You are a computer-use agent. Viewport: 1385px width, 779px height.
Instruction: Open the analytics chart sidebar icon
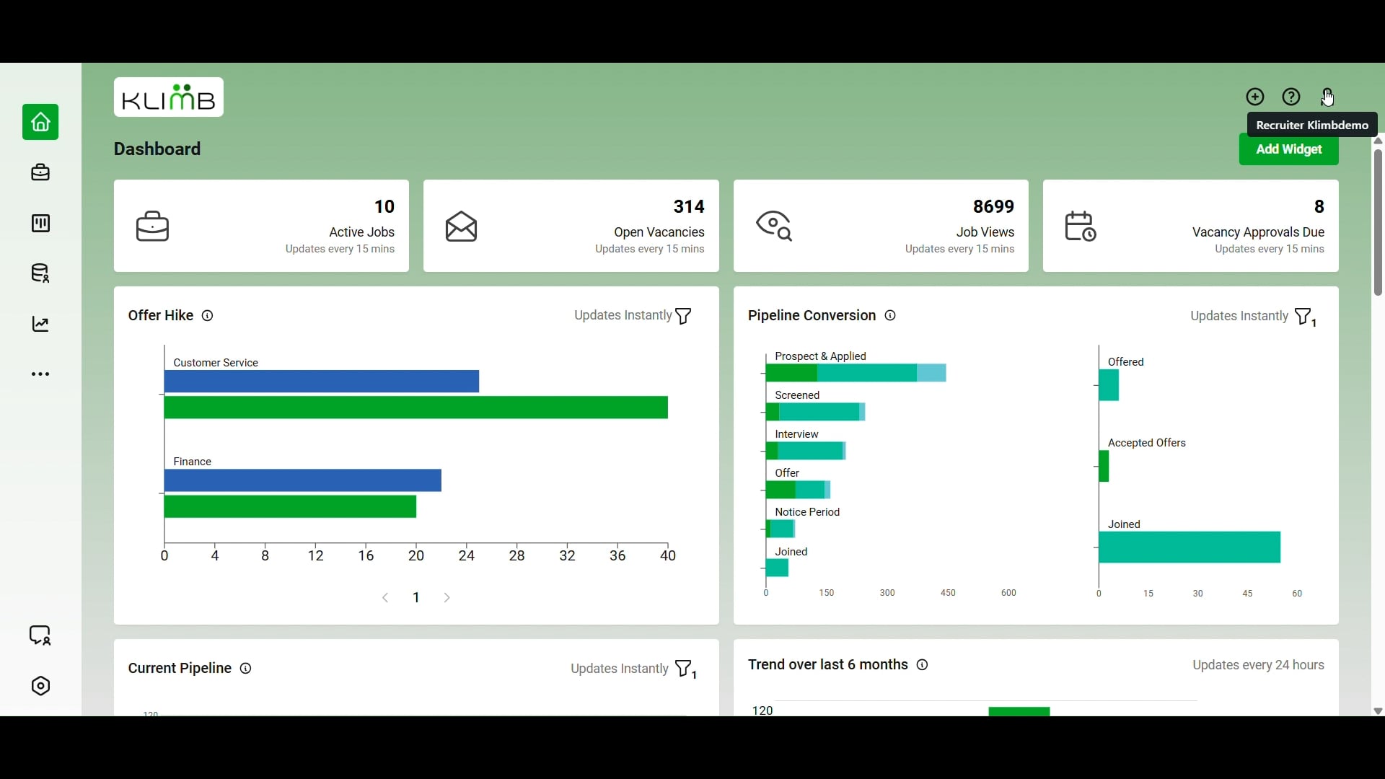(40, 325)
